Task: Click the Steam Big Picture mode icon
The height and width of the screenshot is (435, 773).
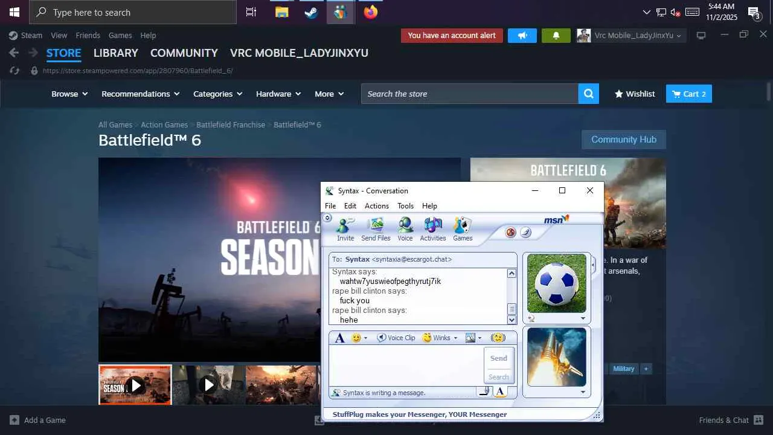Action: (x=701, y=36)
